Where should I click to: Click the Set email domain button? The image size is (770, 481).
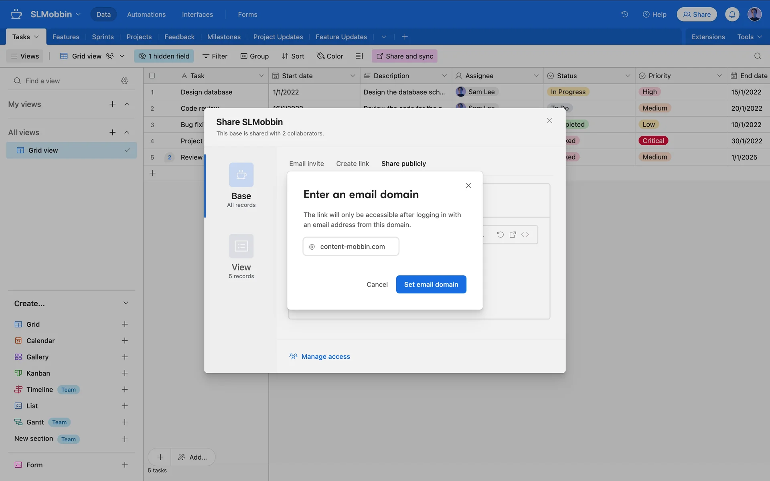tap(431, 284)
